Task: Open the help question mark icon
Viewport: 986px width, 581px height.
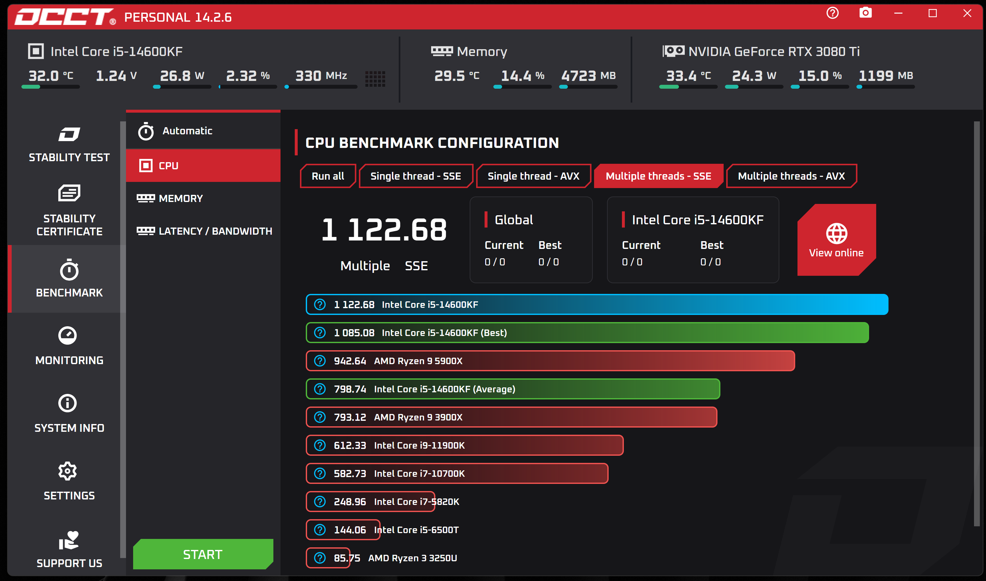Action: tap(832, 13)
